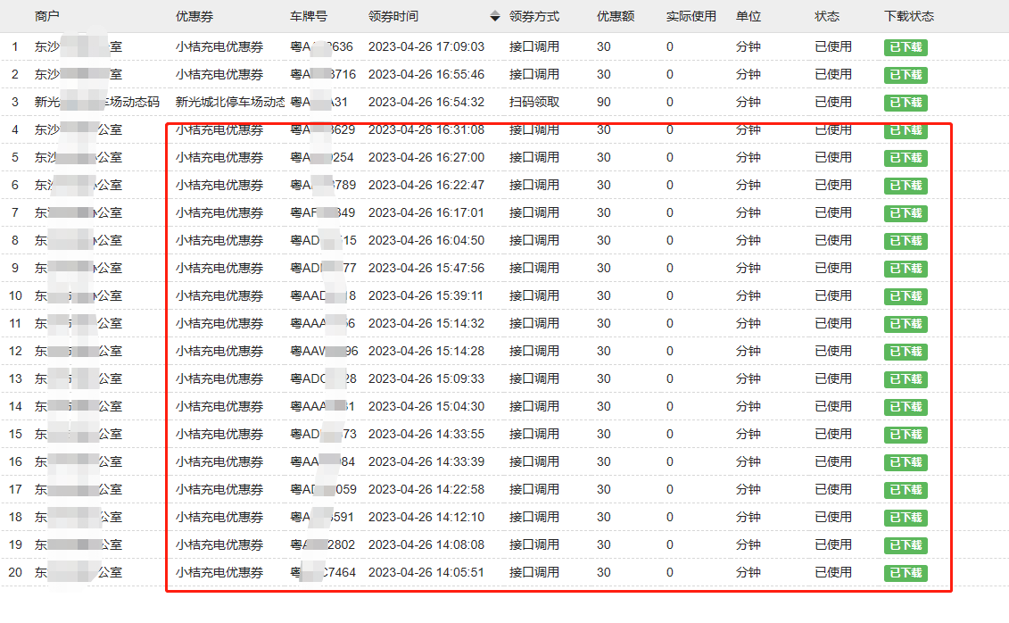Click the 车牌号 column header
The height and width of the screenshot is (623, 1009).
309,17
